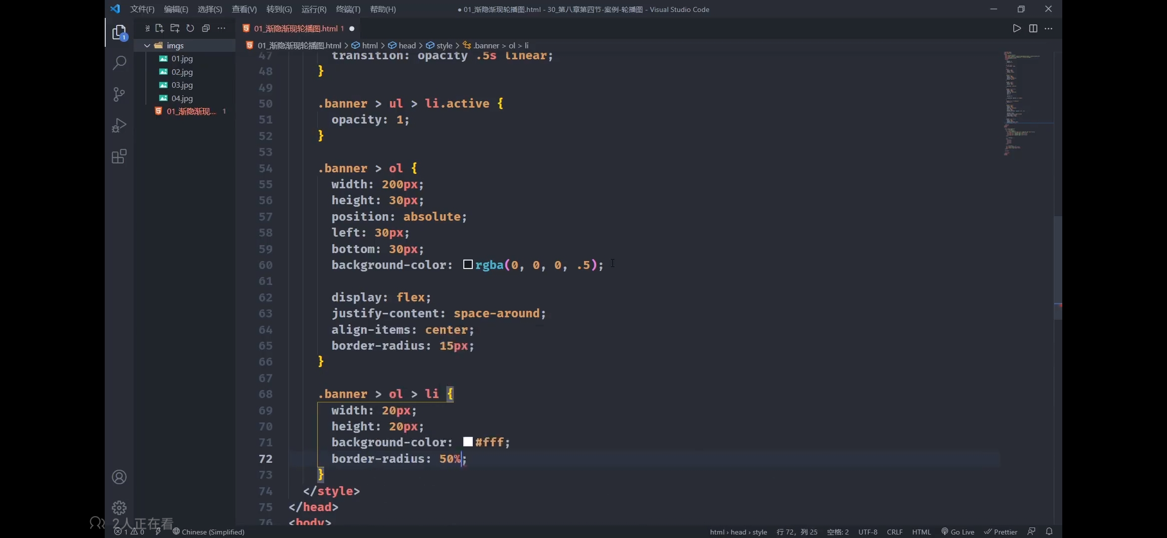This screenshot has width=1167, height=538.
Task: Open Source Control view
Action: [x=119, y=94]
